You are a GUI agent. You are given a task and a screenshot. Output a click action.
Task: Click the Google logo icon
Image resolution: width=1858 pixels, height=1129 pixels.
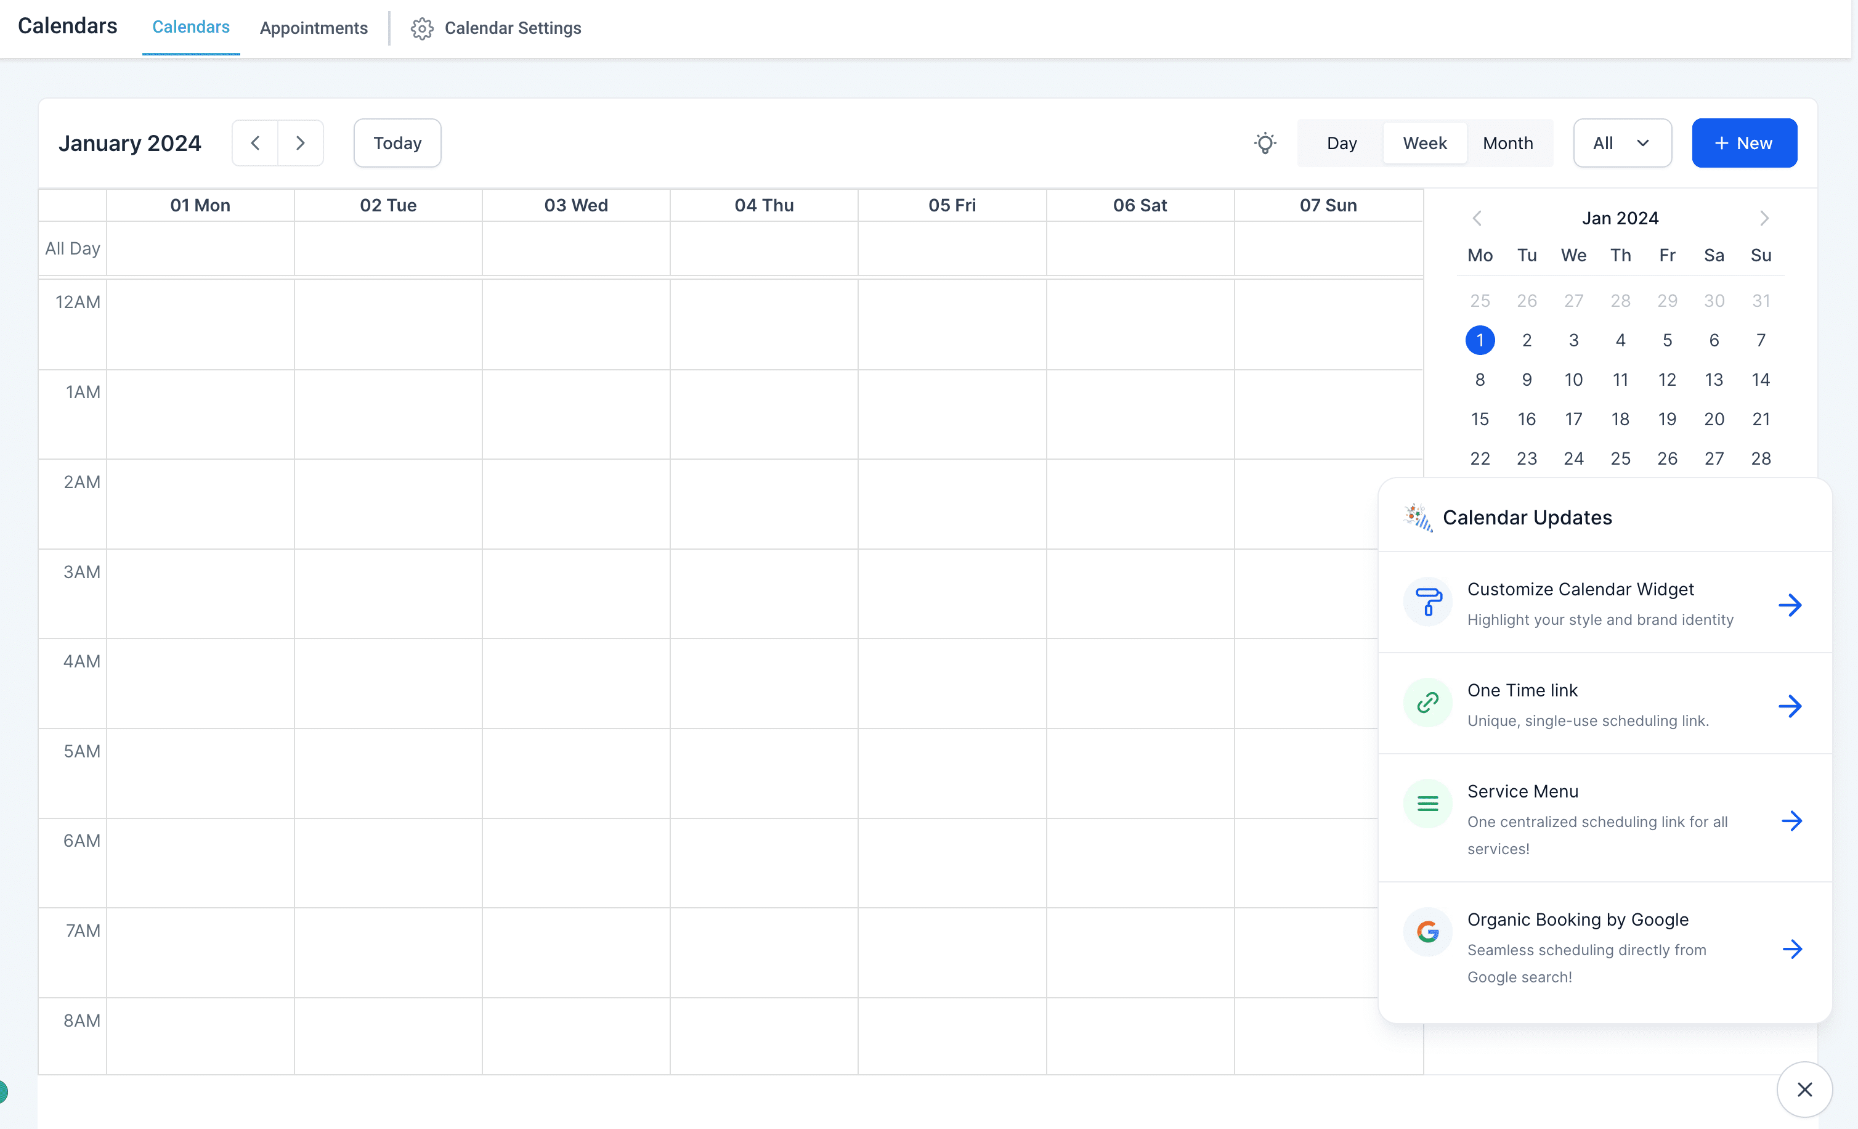click(1427, 931)
